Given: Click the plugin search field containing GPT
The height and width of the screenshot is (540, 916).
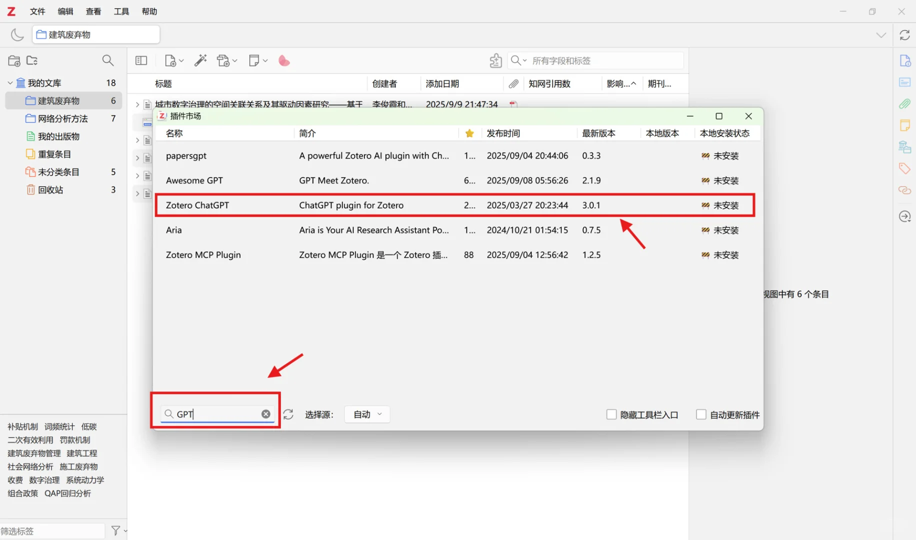Looking at the screenshot, I should tap(217, 414).
